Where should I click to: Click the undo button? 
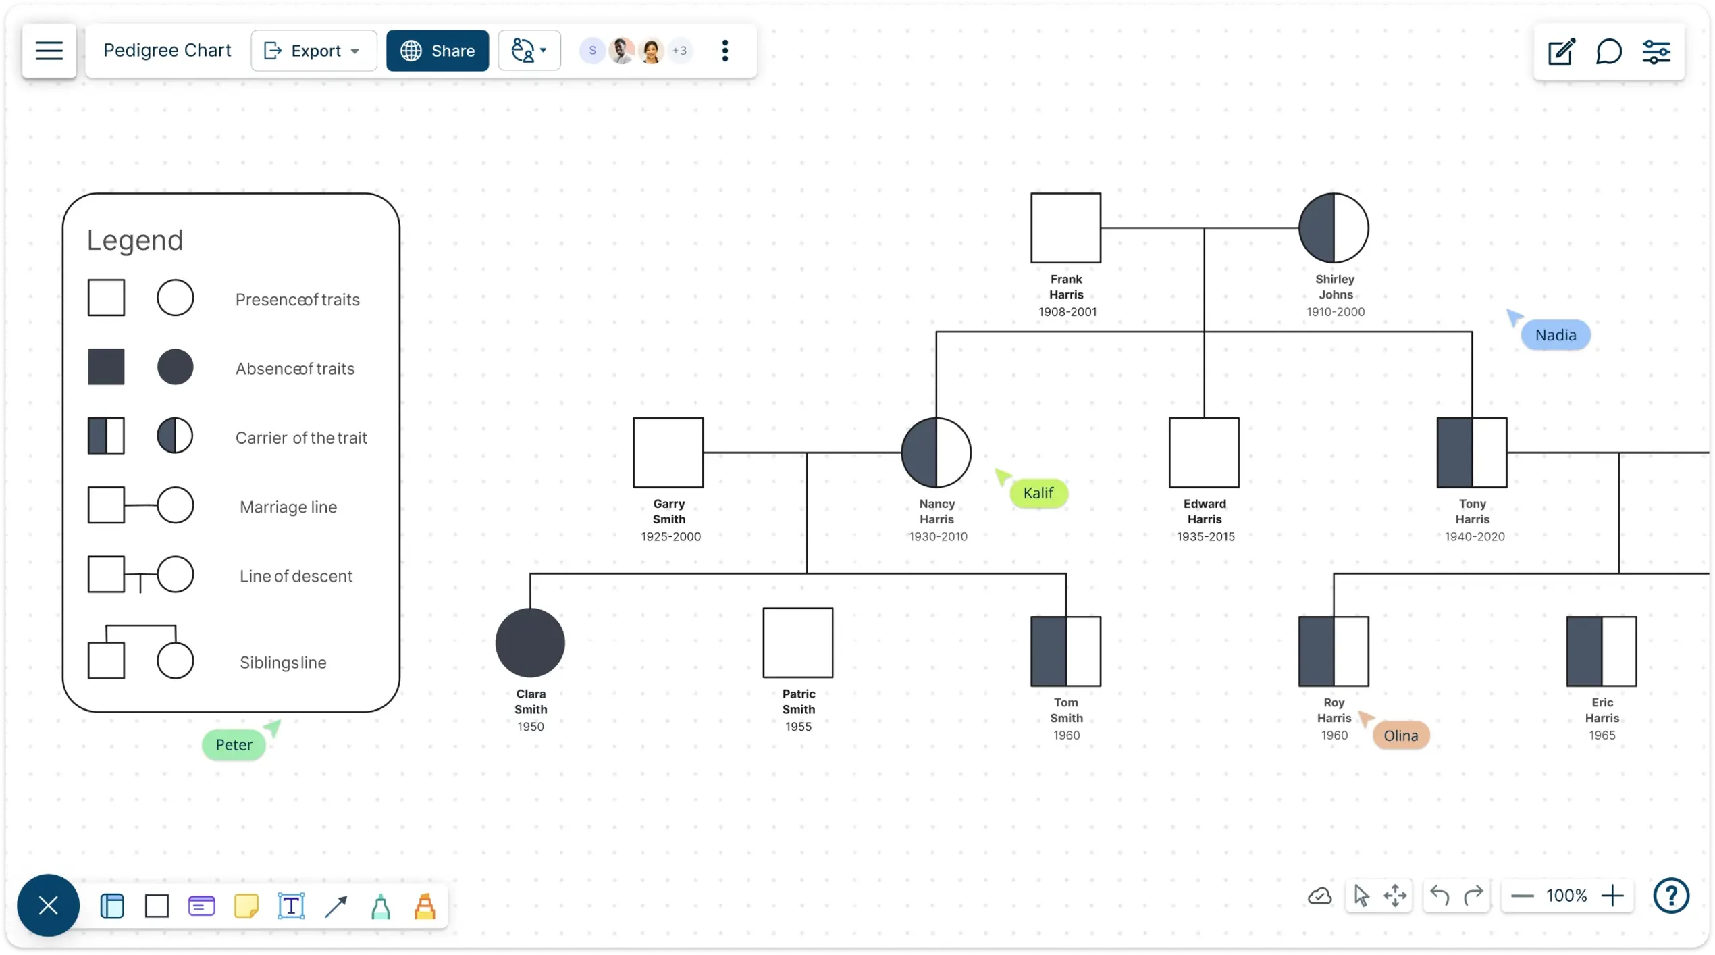(x=1439, y=895)
